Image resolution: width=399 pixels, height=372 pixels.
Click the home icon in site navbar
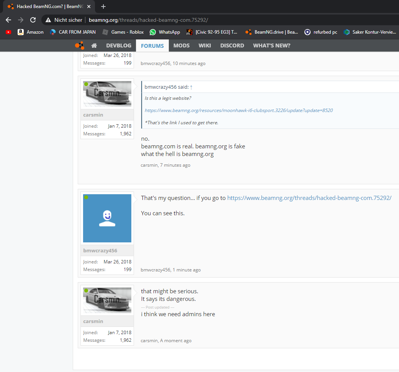[94, 45]
